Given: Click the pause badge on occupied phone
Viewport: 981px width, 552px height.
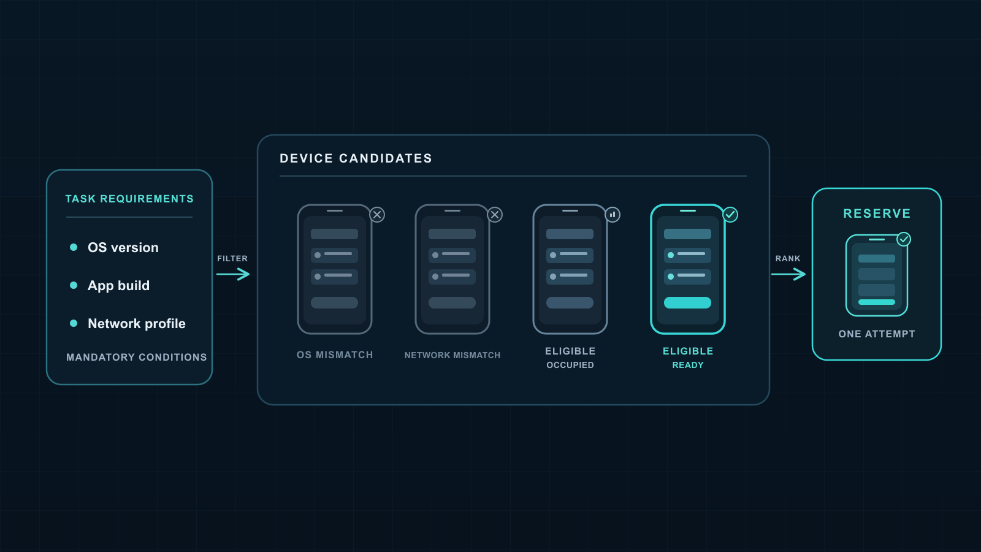Looking at the screenshot, I should [x=613, y=215].
